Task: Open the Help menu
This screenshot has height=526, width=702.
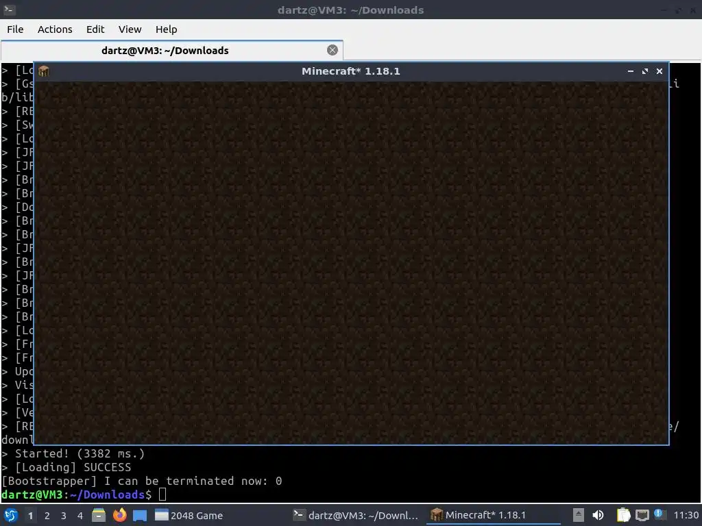Action: (x=166, y=29)
